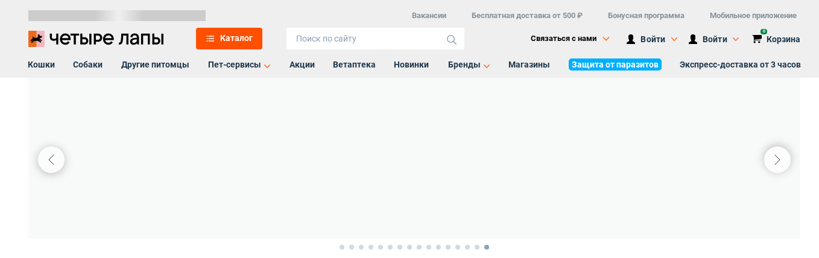Open the Бонусная программа link
This screenshot has height=258, width=819.
click(x=646, y=16)
